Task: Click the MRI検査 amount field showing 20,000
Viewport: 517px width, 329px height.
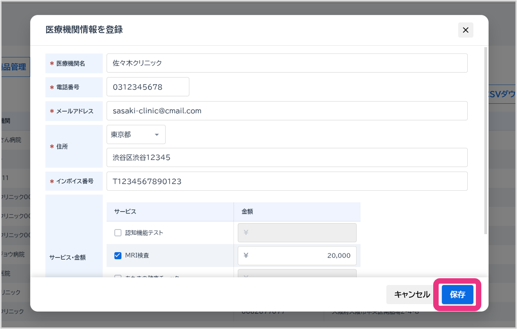Action: pos(297,255)
